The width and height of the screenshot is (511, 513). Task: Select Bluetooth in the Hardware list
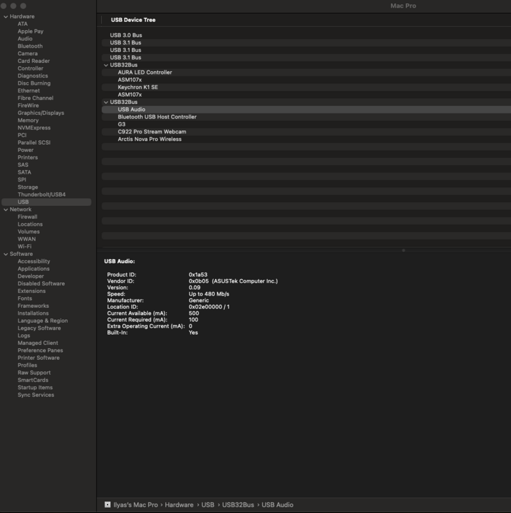click(x=30, y=46)
